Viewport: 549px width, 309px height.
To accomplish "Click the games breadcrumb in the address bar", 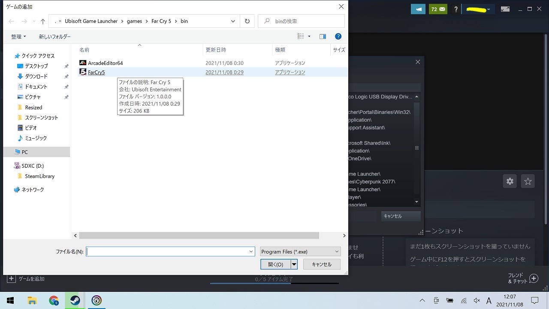I will click(x=134, y=21).
